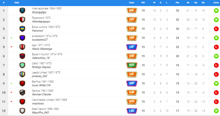Click the green up arrow beside Anderlecht
Image resolution: width=220 pixels, height=116 pixels.
(11, 38)
